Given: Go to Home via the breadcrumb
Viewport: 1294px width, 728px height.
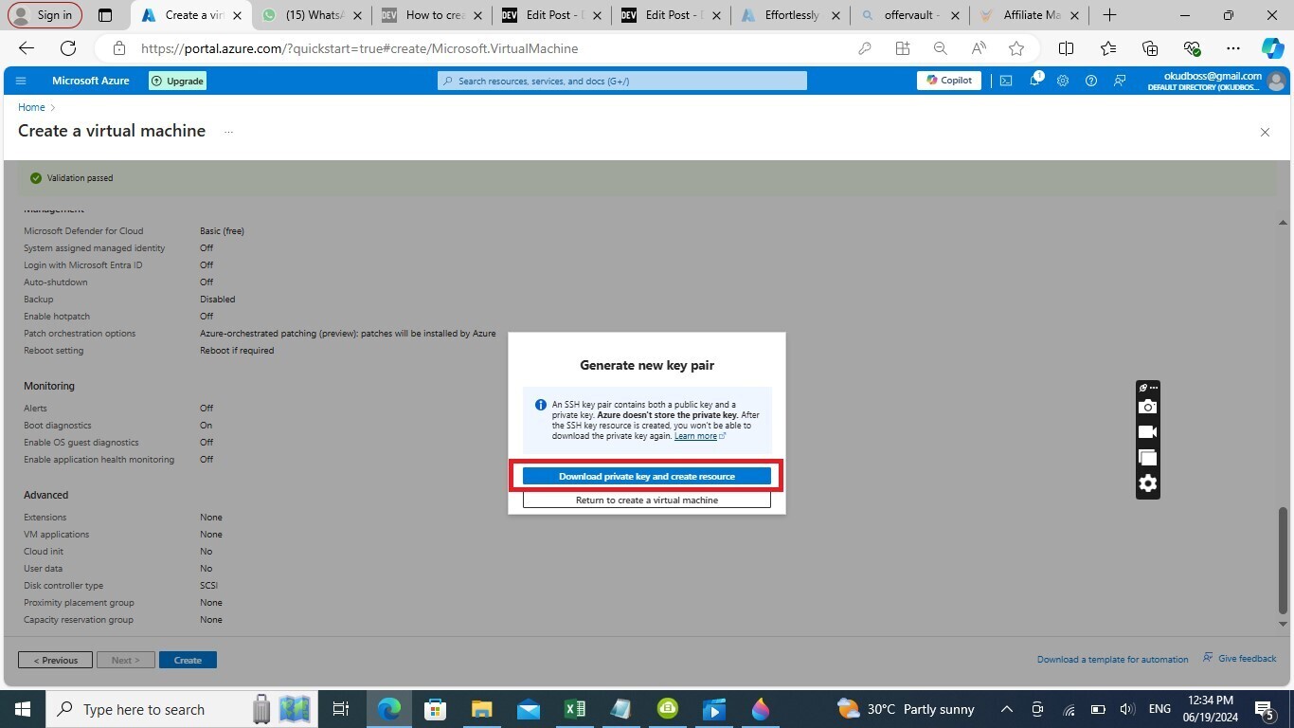Looking at the screenshot, I should (31, 107).
